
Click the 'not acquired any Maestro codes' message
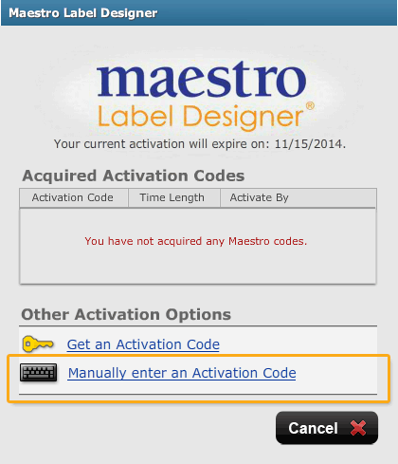pos(196,241)
